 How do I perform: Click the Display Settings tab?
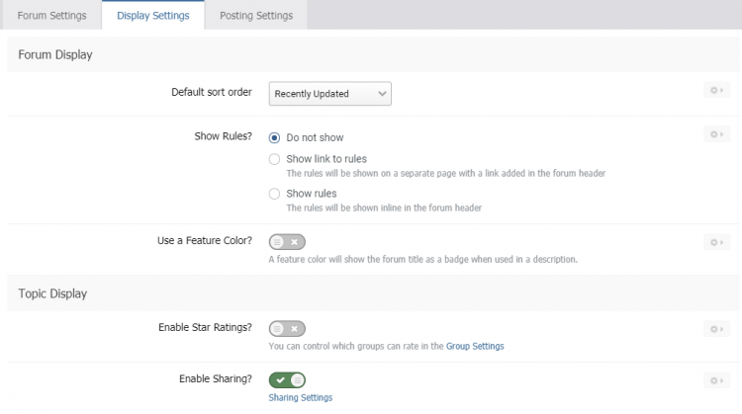pos(152,16)
